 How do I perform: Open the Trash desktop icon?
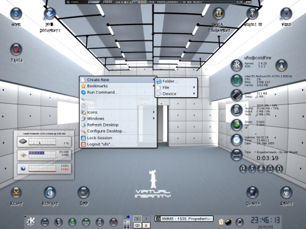click(x=16, y=49)
